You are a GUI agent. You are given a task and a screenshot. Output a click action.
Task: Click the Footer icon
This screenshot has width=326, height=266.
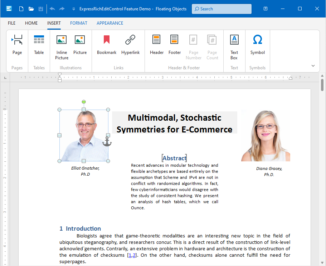175,40
